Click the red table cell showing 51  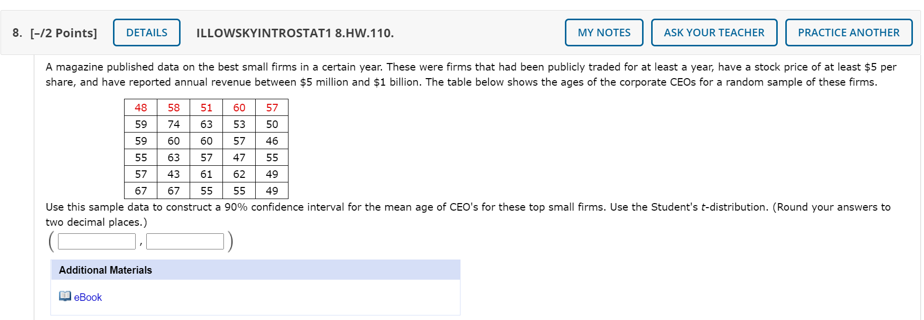(x=206, y=108)
